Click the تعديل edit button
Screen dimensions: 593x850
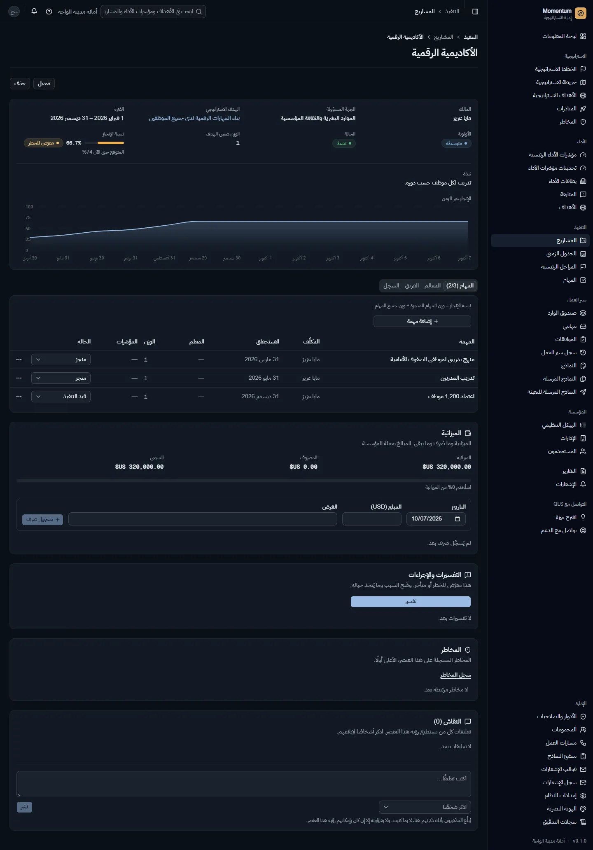[x=44, y=84]
